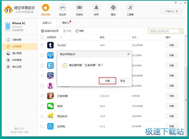Click the scrollbar up arrow

(x=186, y=36)
